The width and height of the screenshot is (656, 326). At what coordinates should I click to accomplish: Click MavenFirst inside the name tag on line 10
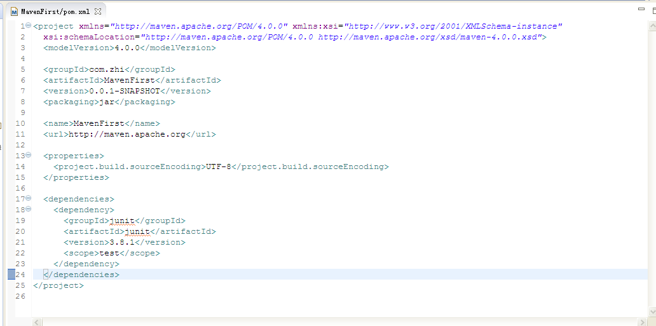pos(99,123)
